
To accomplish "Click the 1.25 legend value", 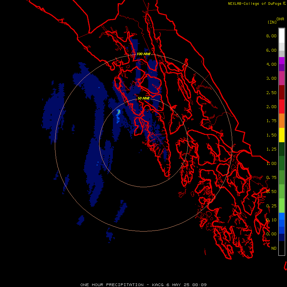I will (271, 149).
